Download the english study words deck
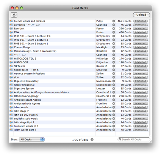This screenshot has height=155, width=161. pos(141,118)
